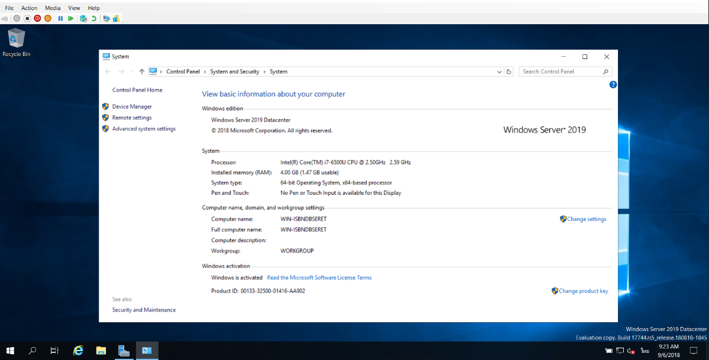The height and width of the screenshot is (360, 709).
Task: Open Remote settings link
Action: click(132, 118)
